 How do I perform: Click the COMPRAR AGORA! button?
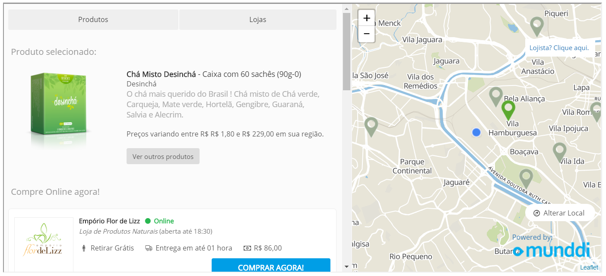tap(271, 267)
